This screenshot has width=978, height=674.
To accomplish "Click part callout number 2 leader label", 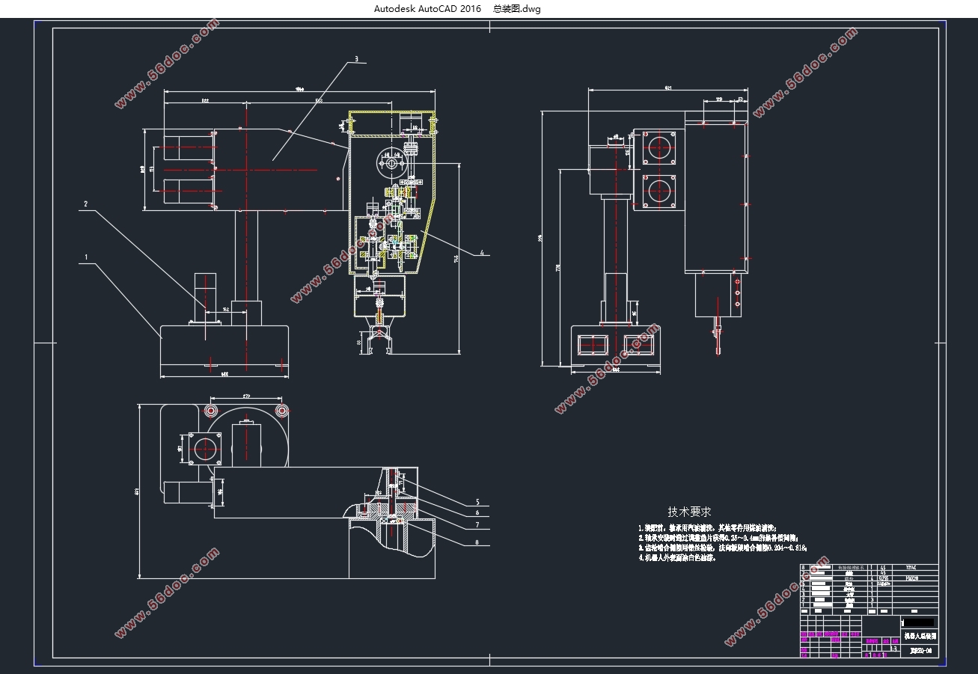I will [x=86, y=203].
